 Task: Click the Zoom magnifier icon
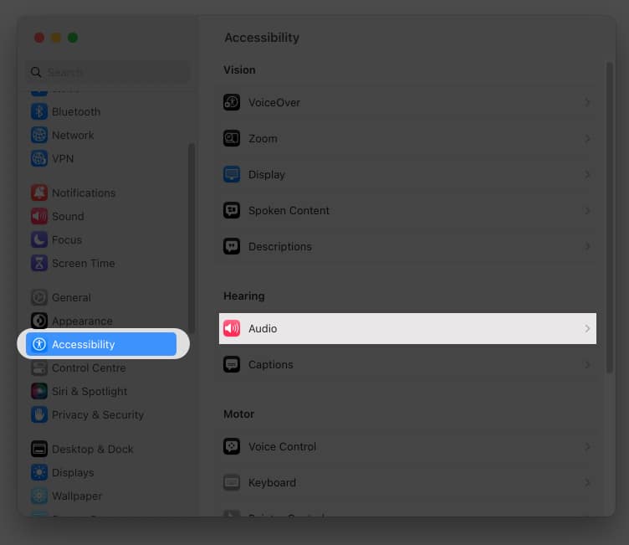coord(232,139)
